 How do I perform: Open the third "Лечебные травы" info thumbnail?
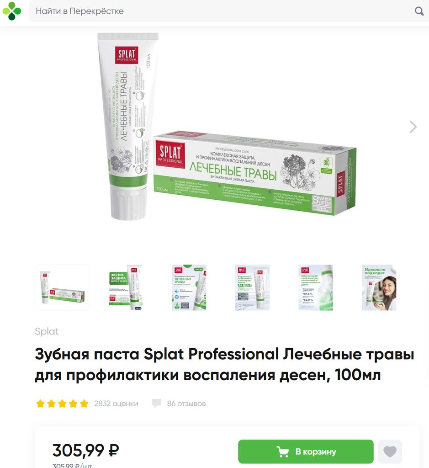[x=189, y=287]
